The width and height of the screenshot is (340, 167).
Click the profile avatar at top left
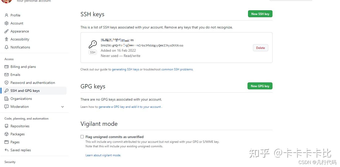6,1
